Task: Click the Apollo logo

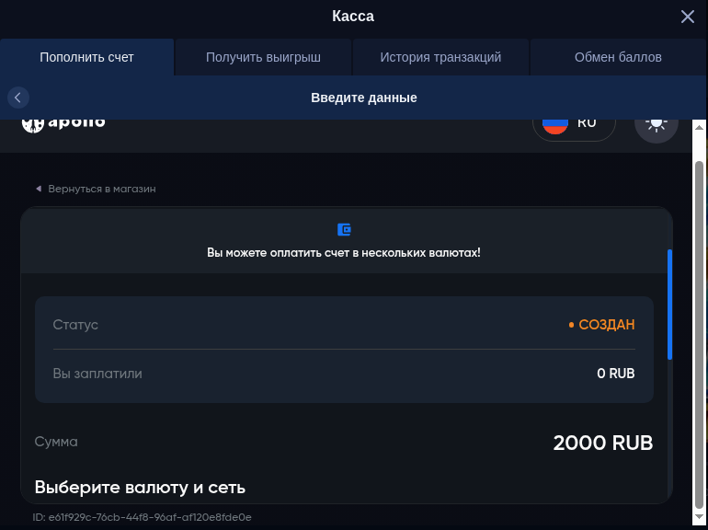Action: [x=63, y=123]
